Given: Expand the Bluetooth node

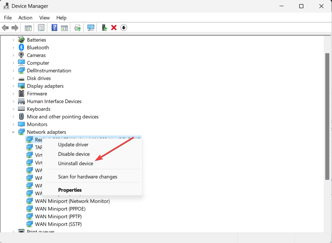Looking at the screenshot, I should pos(13,47).
